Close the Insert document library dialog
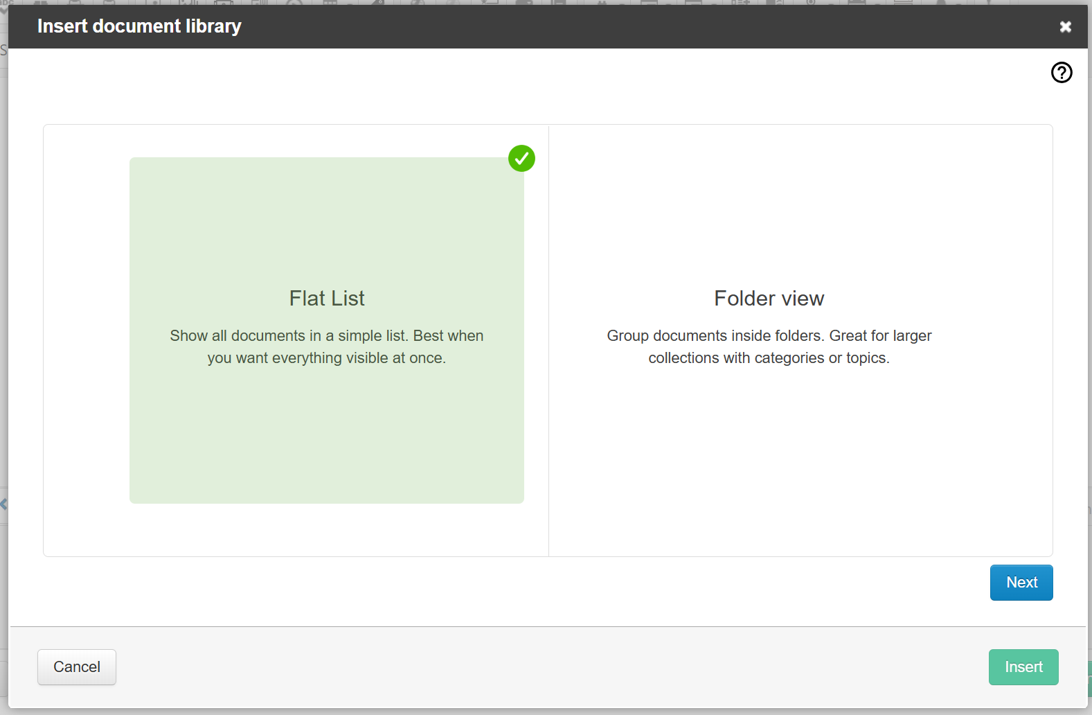The height and width of the screenshot is (715, 1092). 1065,27
